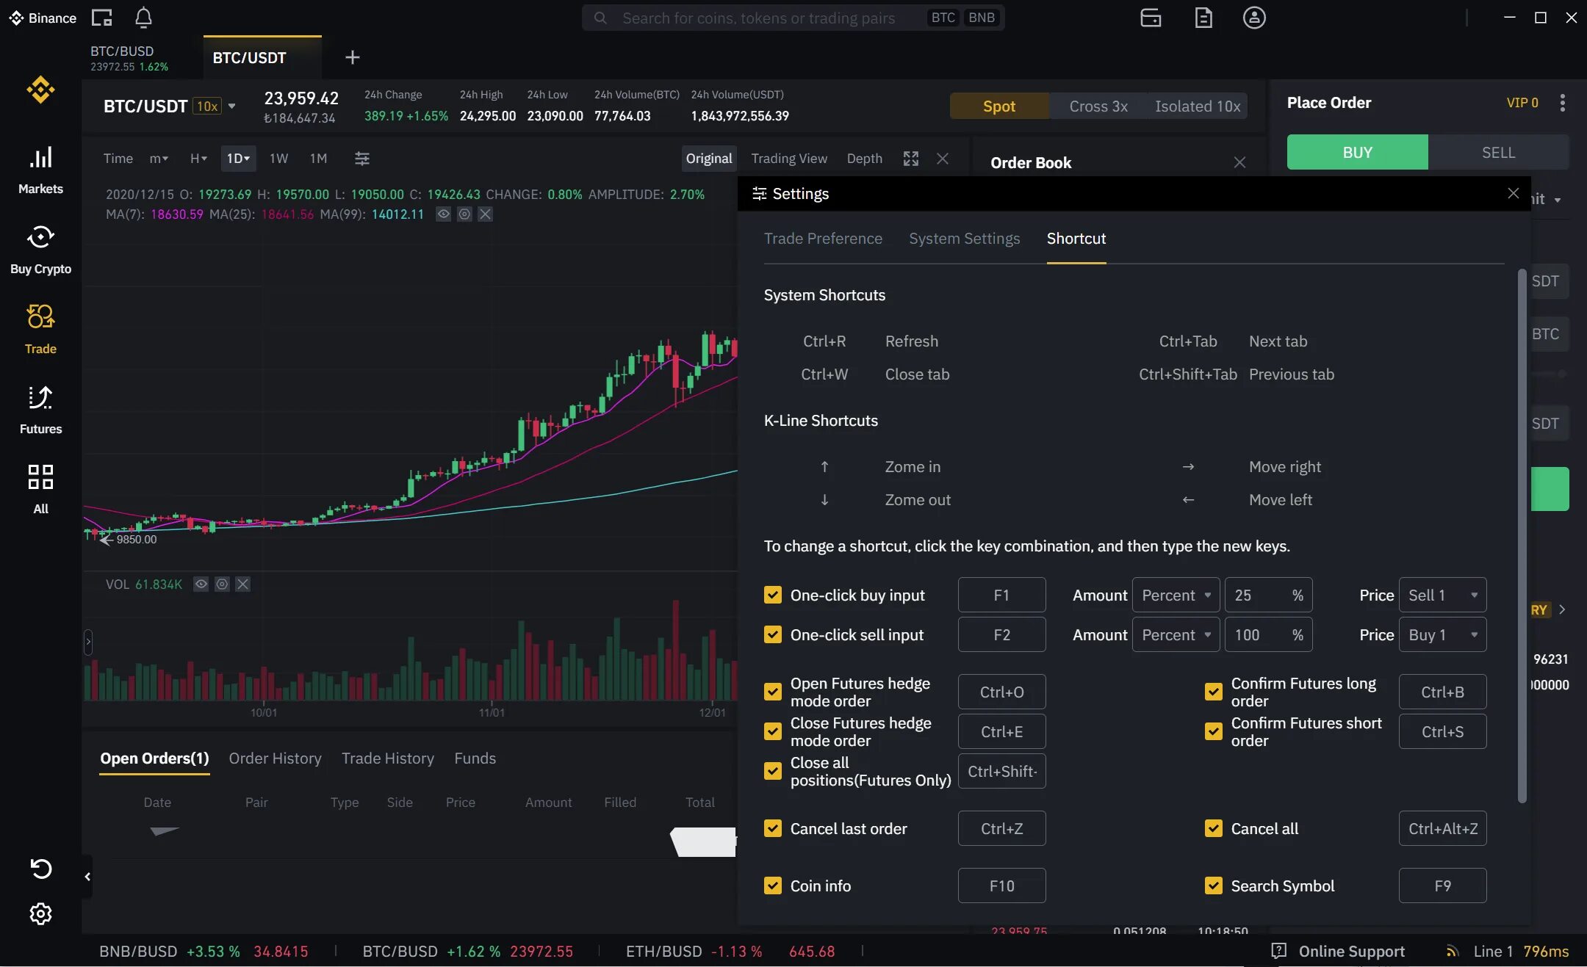
Task: Open the orders document icon
Action: click(1203, 18)
